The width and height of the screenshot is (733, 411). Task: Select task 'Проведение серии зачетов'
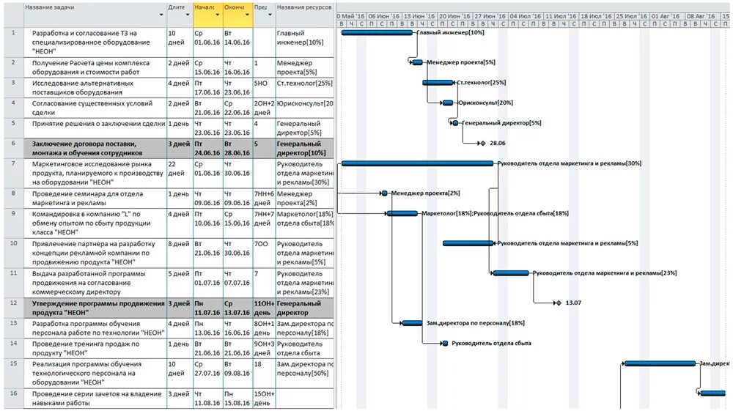95,399
